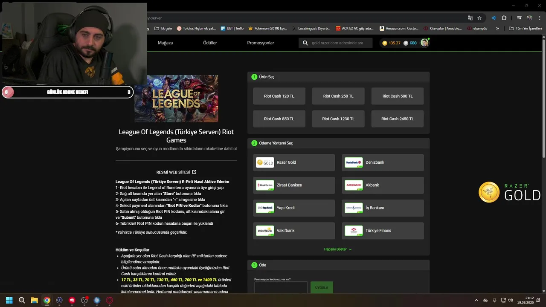Expand Hepsini Göster payment list
The height and width of the screenshot is (307, 546).
coord(338,249)
